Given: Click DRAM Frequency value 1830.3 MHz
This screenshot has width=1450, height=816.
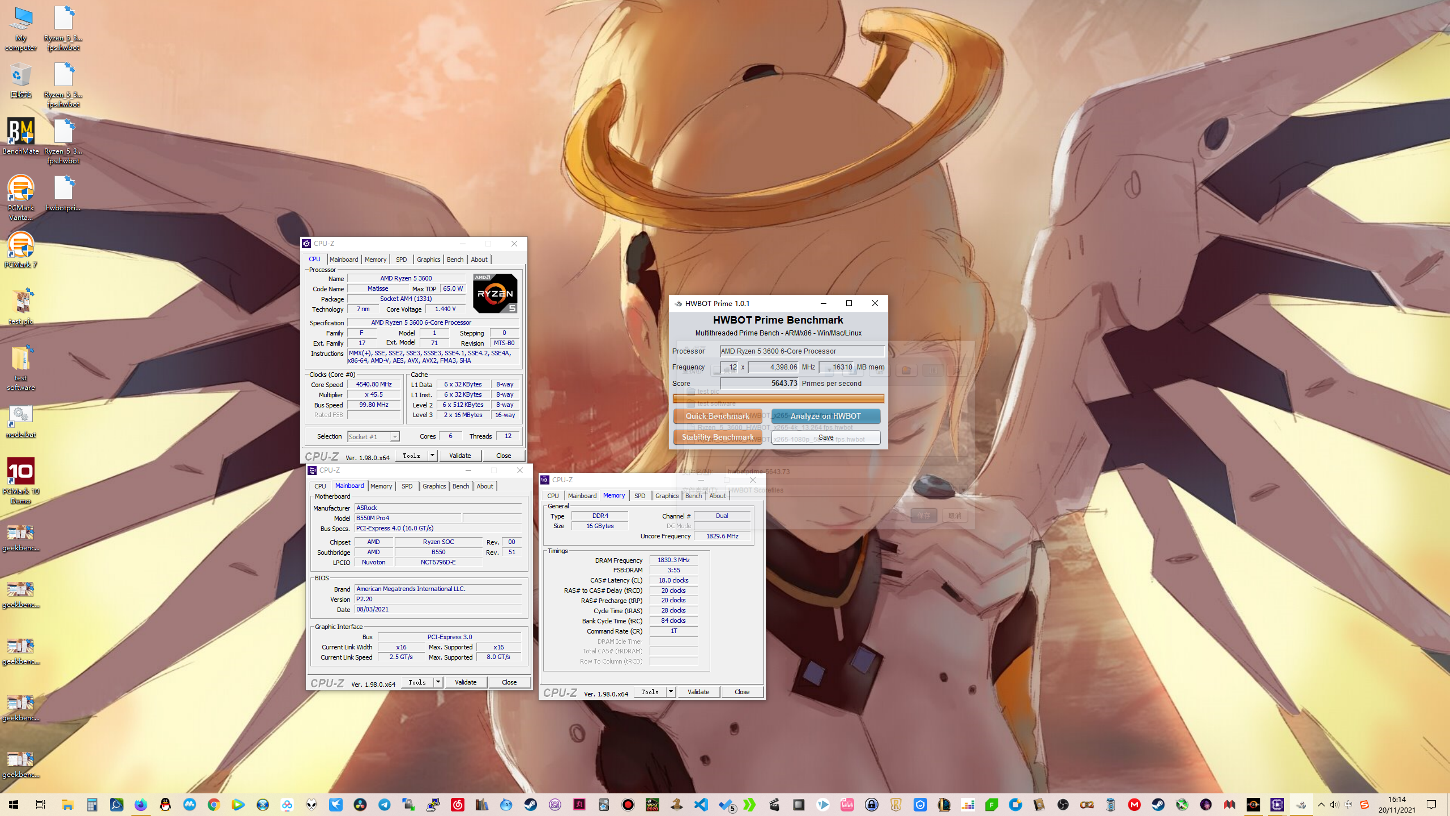Looking at the screenshot, I should click(x=673, y=560).
